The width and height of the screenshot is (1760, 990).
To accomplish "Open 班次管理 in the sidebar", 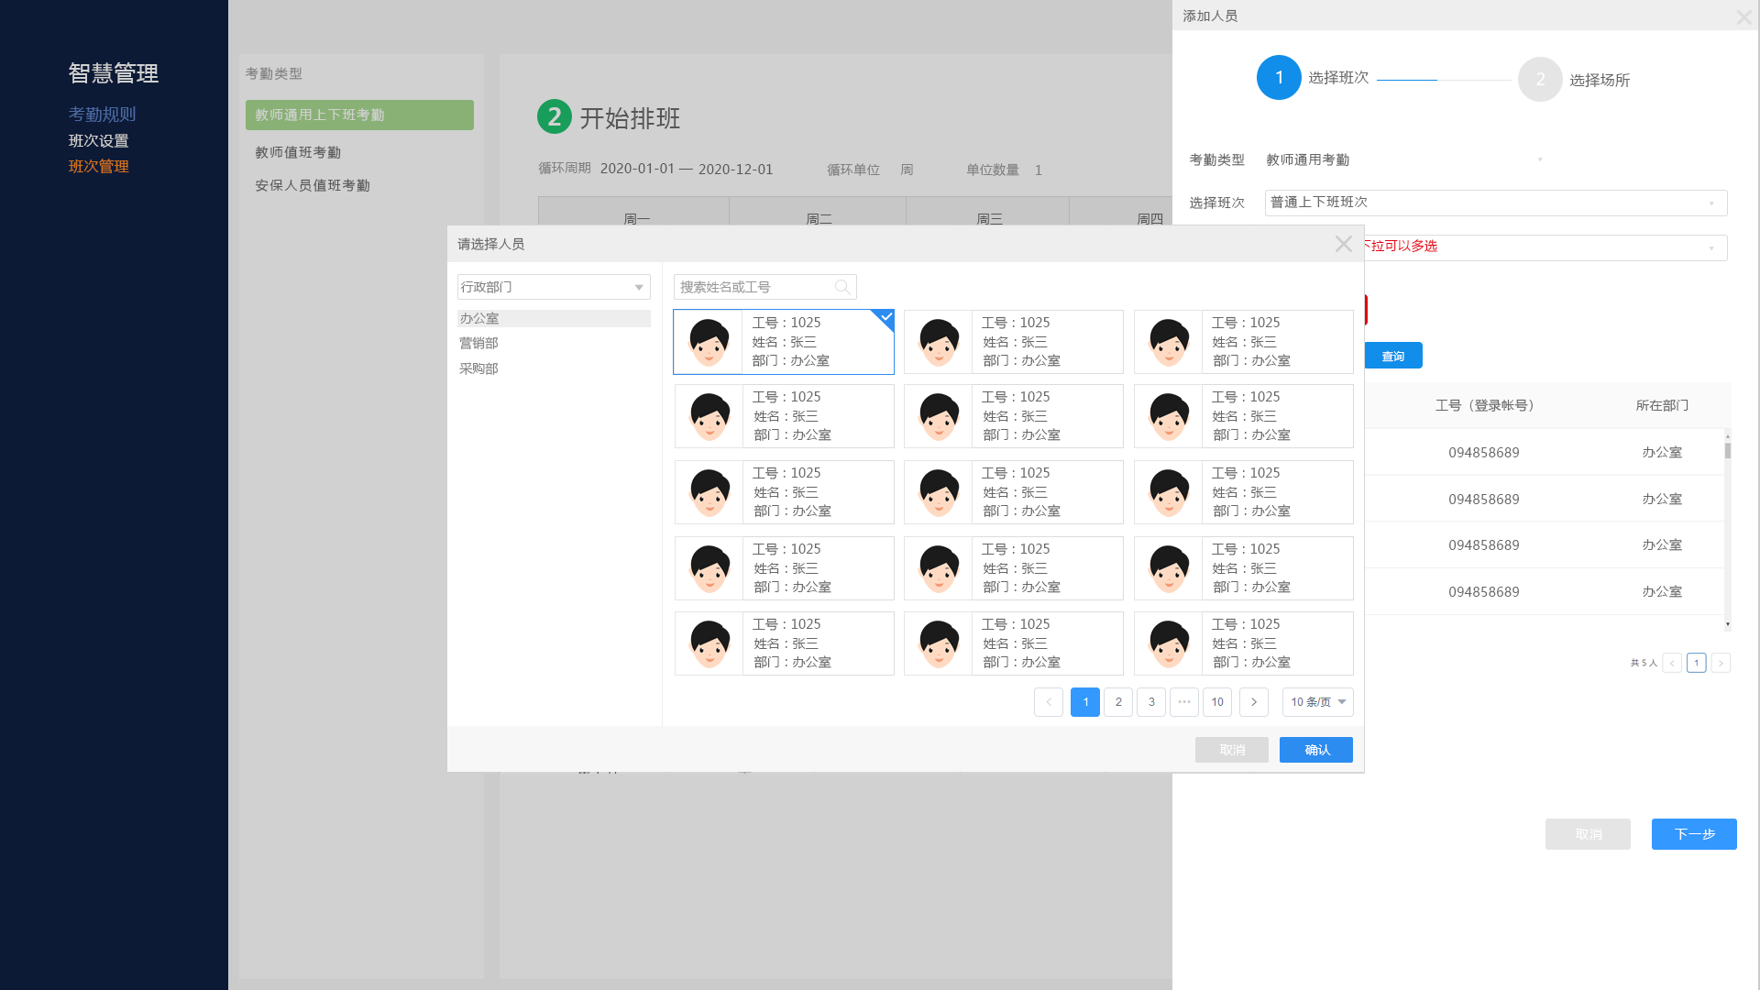I will (x=98, y=166).
